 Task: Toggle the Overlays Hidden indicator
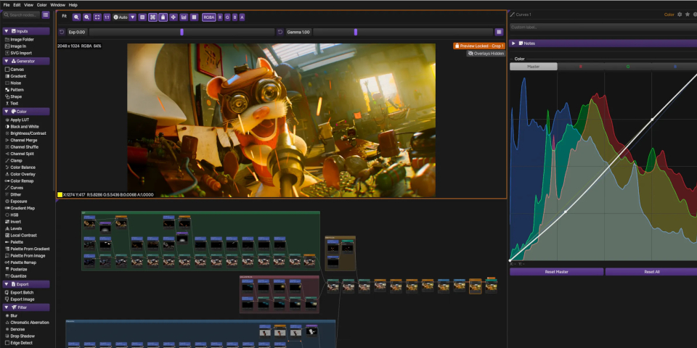(x=486, y=53)
